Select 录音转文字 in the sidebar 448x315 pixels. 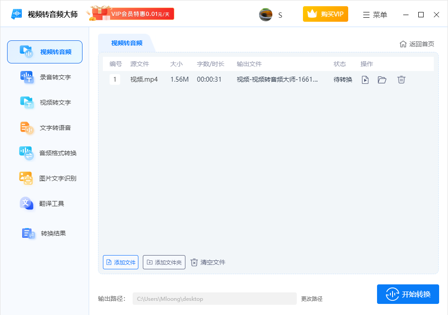[x=45, y=77]
